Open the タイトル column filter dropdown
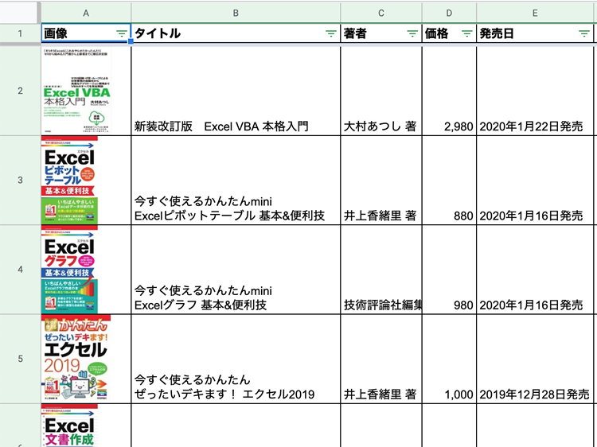 point(331,33)
